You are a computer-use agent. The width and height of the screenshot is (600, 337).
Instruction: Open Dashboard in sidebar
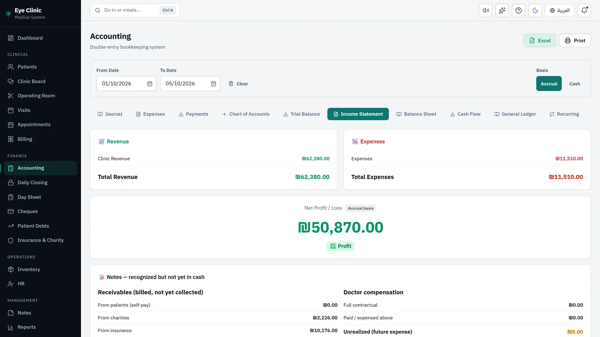[40, 38]
